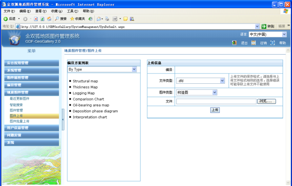Open Favorites (收藏夹) star button
The width and height of the screenshot is (292, 186).
(x=77, y=19)
